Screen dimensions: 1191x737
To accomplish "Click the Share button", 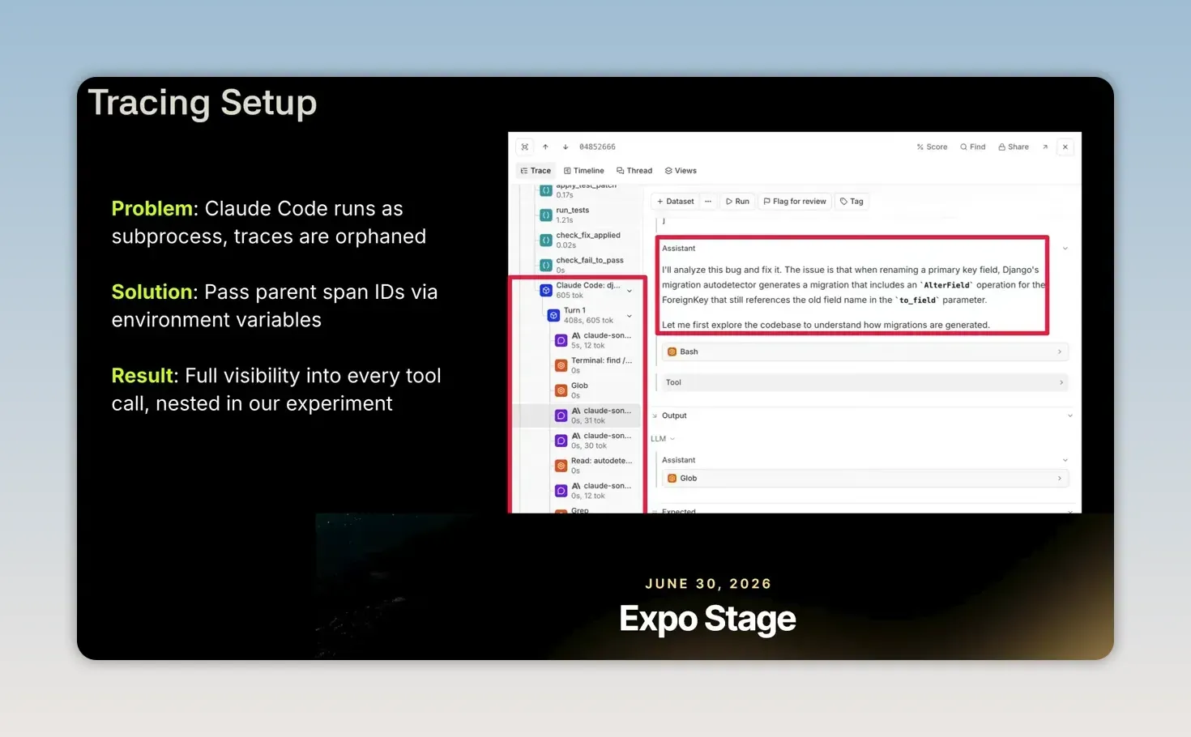I will (1014, 147).
